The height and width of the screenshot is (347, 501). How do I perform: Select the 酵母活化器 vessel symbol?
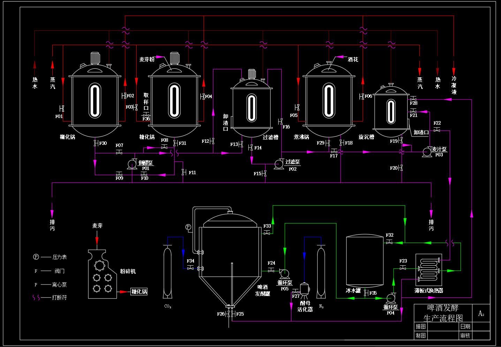point(304,290)
